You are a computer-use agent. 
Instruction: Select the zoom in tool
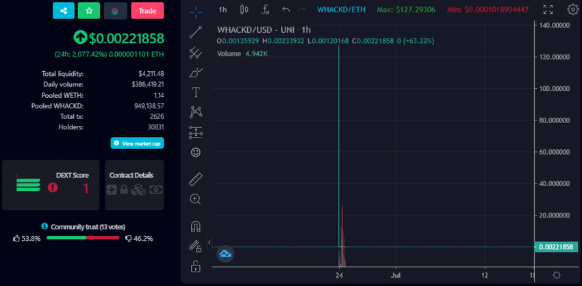pos(196,199)
